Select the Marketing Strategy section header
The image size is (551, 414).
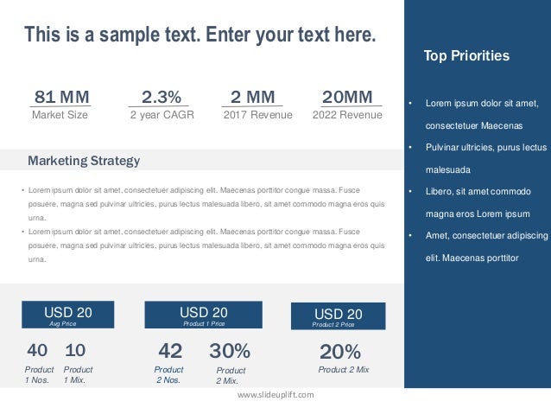pos(84,161)
